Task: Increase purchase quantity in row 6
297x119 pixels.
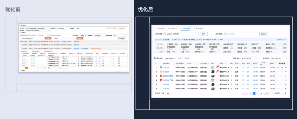Action: tap(286, 88)
